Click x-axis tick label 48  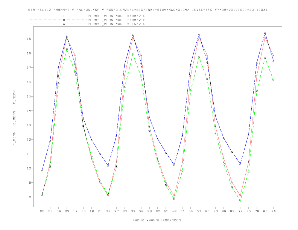pyautogui.click(x=174, y=211)
